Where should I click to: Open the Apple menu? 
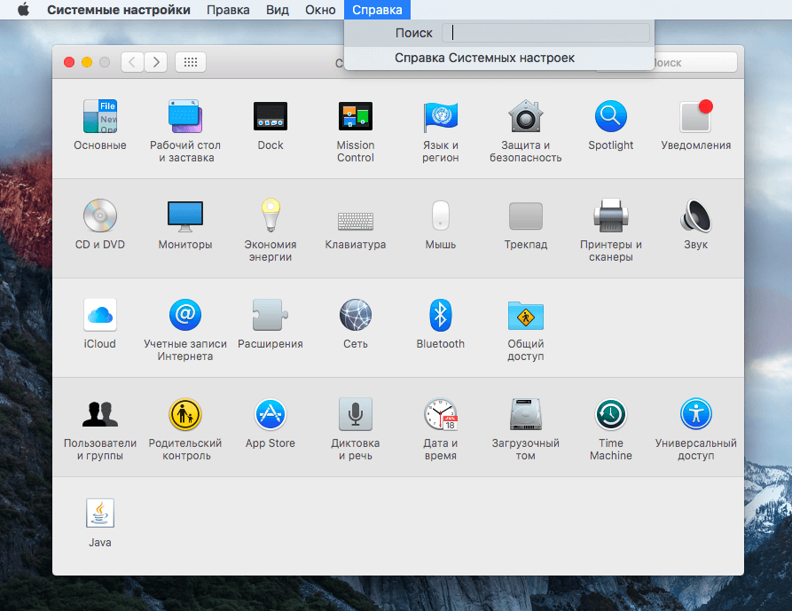coord(23,10)
